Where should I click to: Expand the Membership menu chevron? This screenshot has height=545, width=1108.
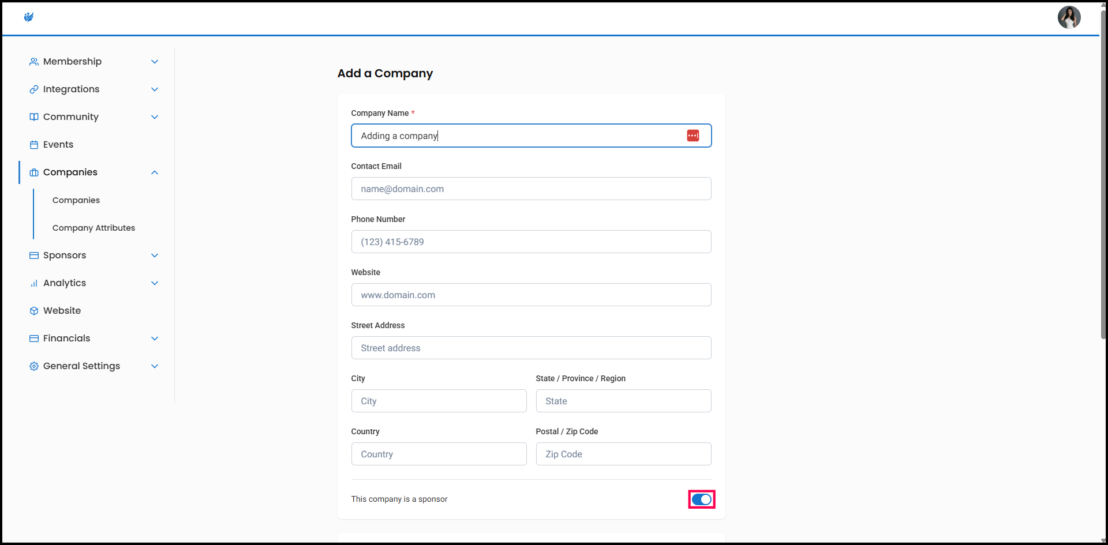[x=155, y=62]
